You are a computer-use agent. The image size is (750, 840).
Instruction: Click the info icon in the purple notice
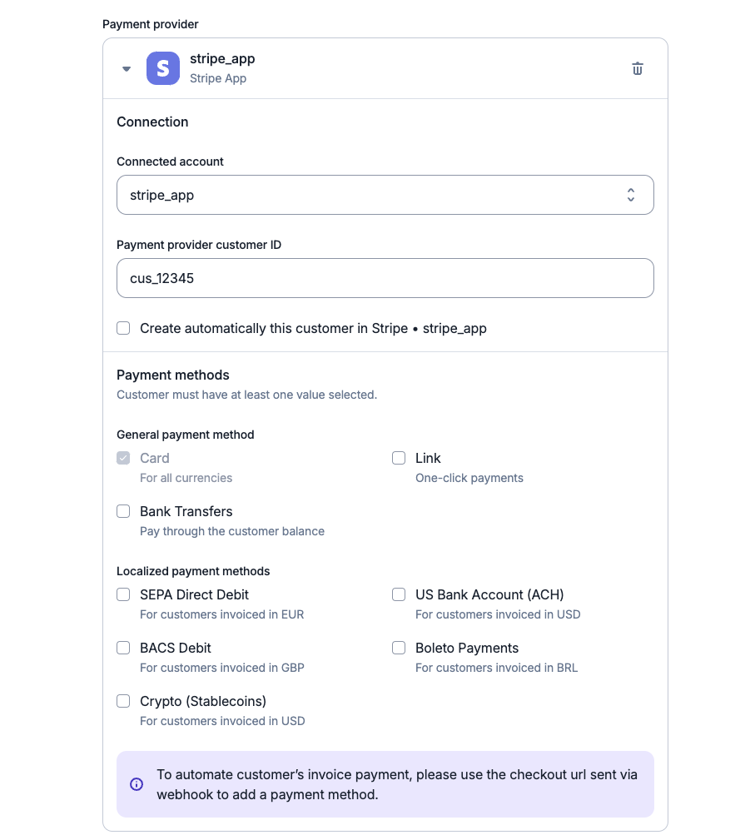tap(137, 784)
